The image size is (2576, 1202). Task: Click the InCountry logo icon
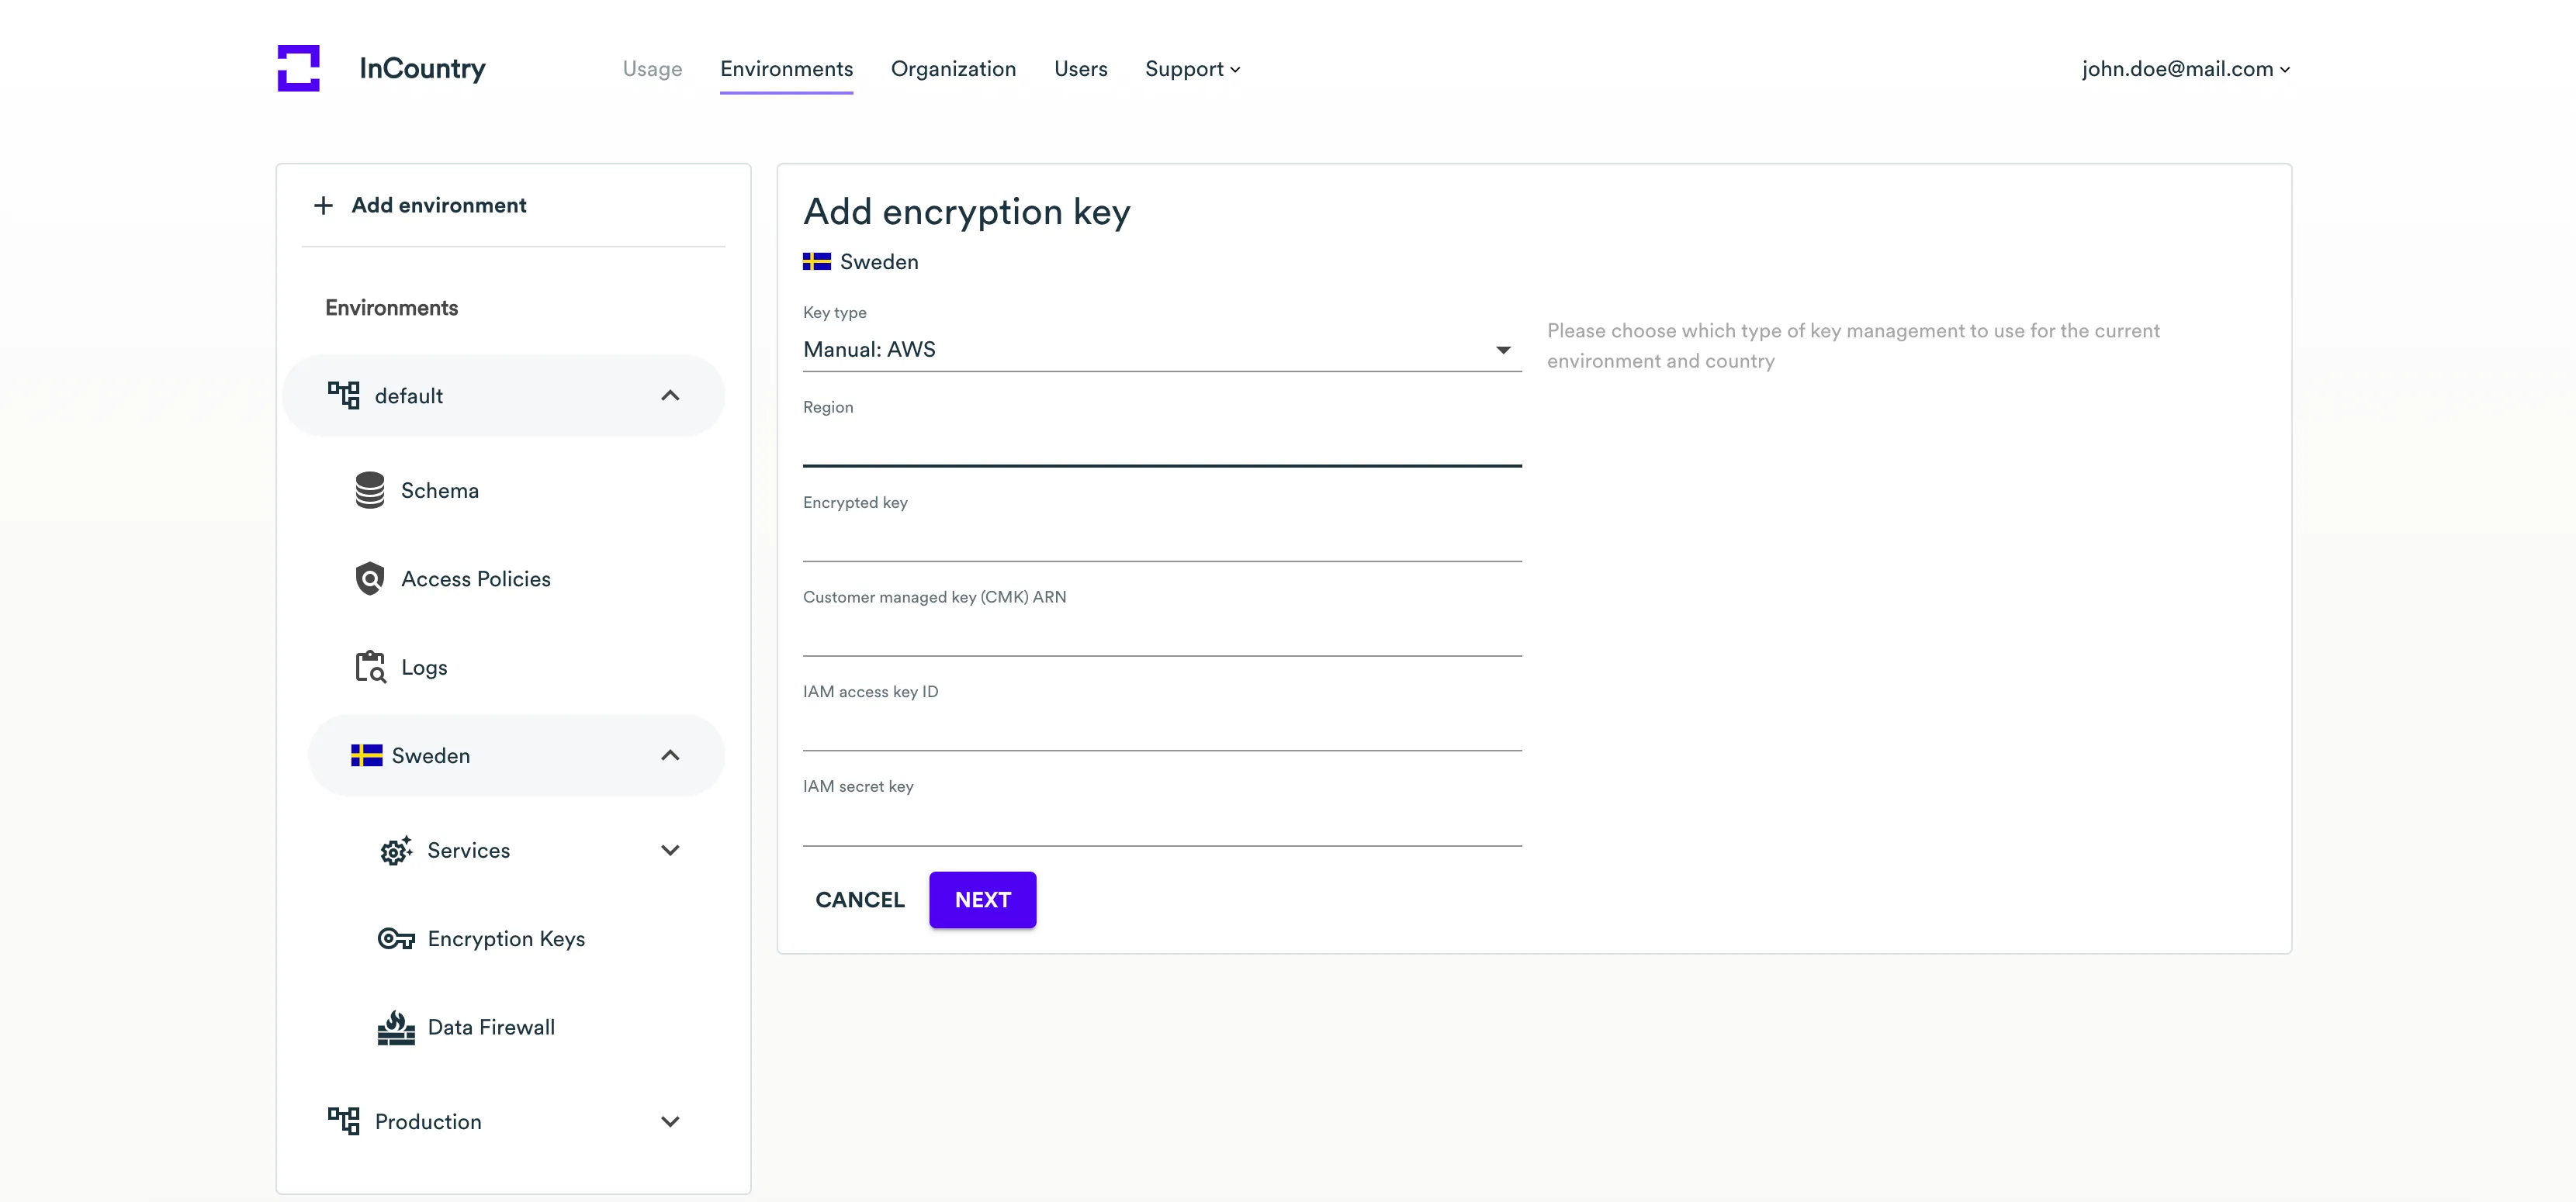pos(298,68)
